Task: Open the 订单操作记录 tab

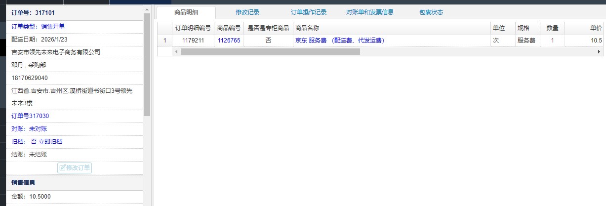Action: tap(309, 12)
